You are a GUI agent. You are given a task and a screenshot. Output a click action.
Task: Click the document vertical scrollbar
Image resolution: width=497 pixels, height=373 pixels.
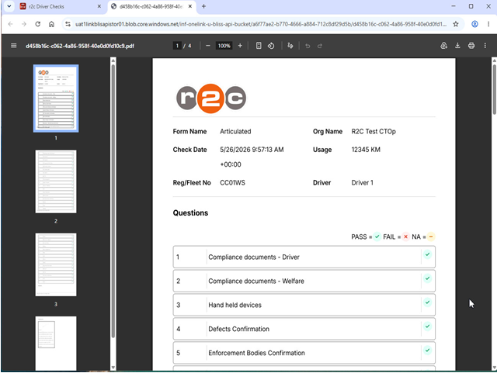point(494,88)
